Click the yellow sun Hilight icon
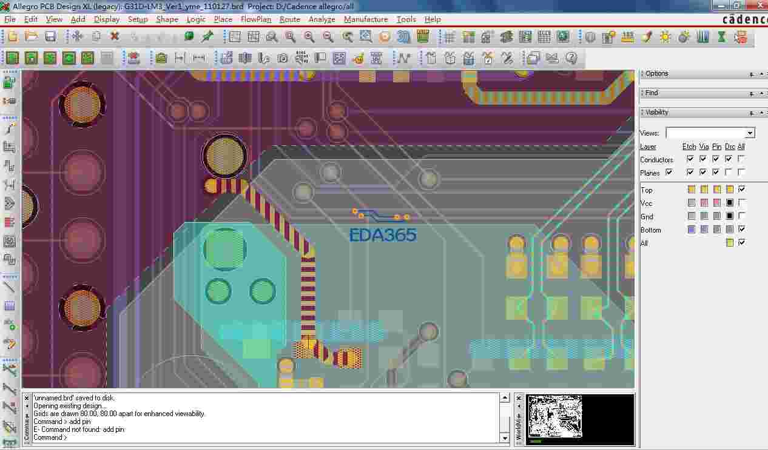The height and width of the screenshot is (450, 768). click(x=665, y=37)
